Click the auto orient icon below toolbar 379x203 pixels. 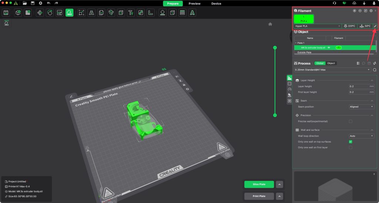(x=6, y=23)
